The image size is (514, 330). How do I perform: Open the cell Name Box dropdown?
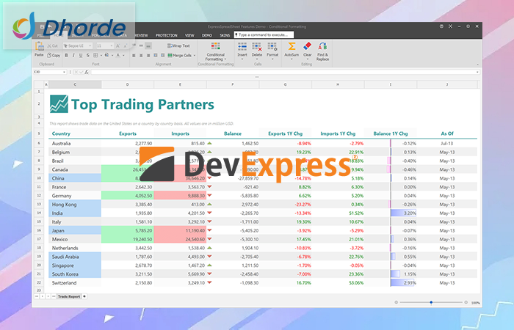point(65,72)
